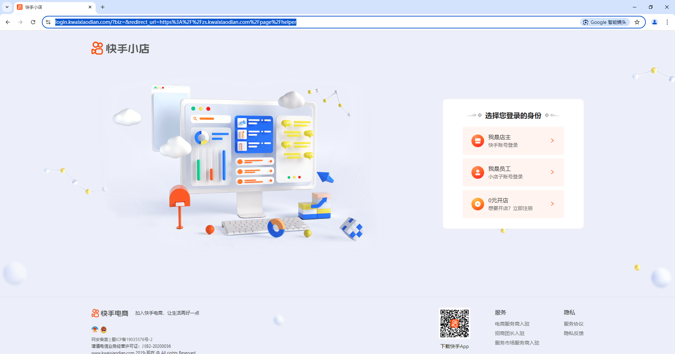Click the 服务 footer heading
The height and width of the screenshot is (354, 675).
(x=501, y=312)
